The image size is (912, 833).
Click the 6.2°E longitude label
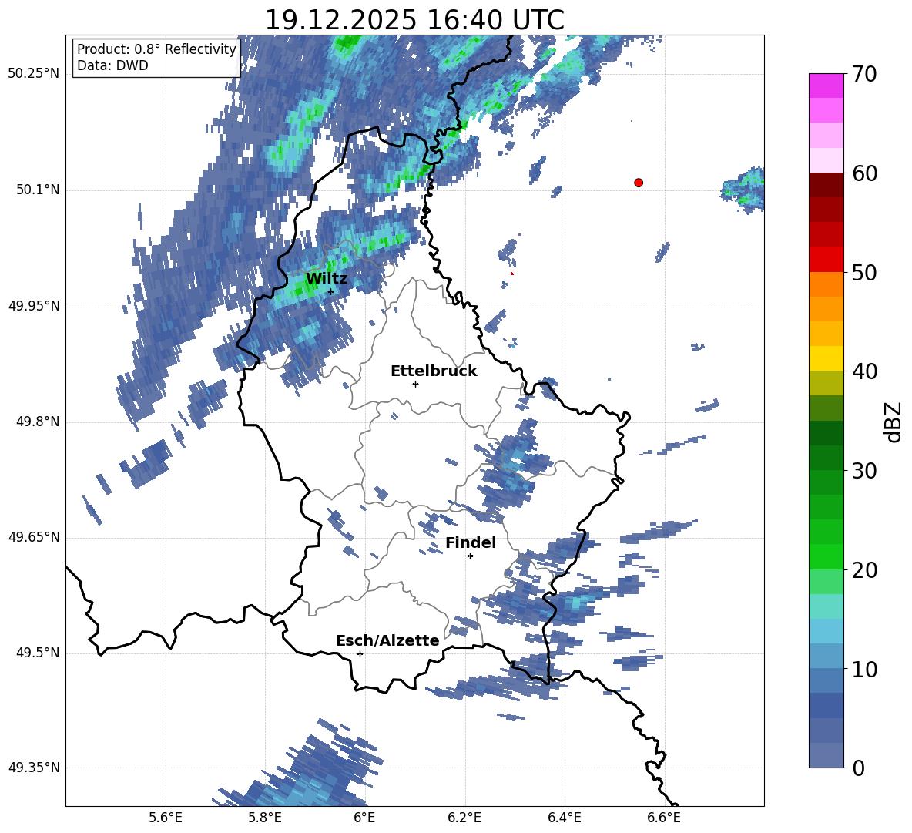pyautogui.click(x=464, y=818)
